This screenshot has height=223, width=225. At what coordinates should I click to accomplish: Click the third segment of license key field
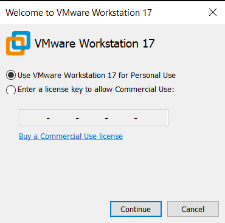[x=92, y=118]
